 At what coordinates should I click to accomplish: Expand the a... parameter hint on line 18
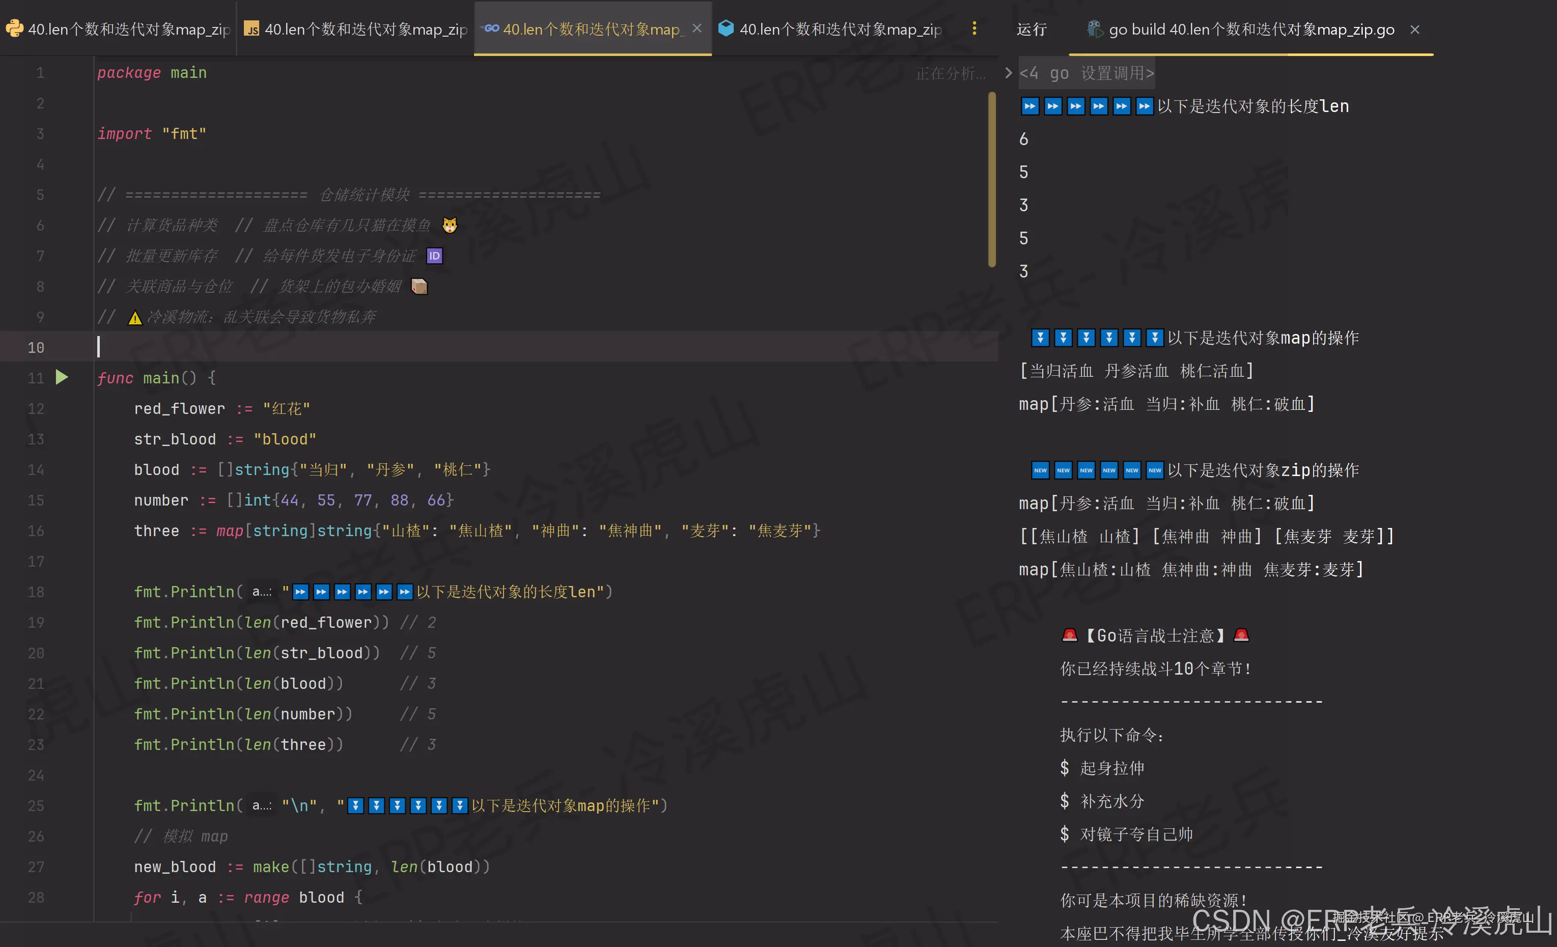[261, 592]
